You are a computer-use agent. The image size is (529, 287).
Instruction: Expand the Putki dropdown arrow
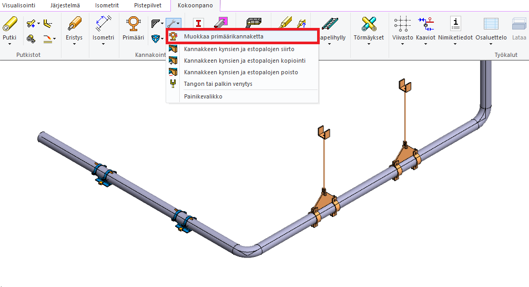[9, 44]
